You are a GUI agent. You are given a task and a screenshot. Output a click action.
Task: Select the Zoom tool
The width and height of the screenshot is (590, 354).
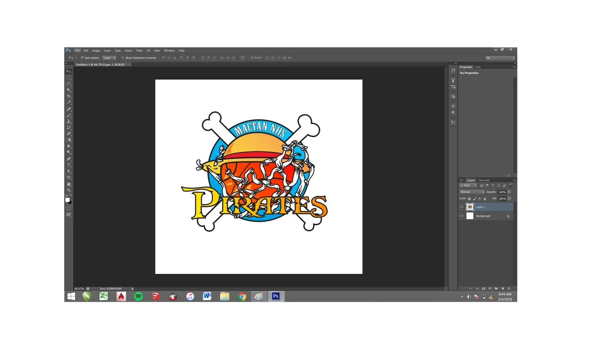[69, 190]
